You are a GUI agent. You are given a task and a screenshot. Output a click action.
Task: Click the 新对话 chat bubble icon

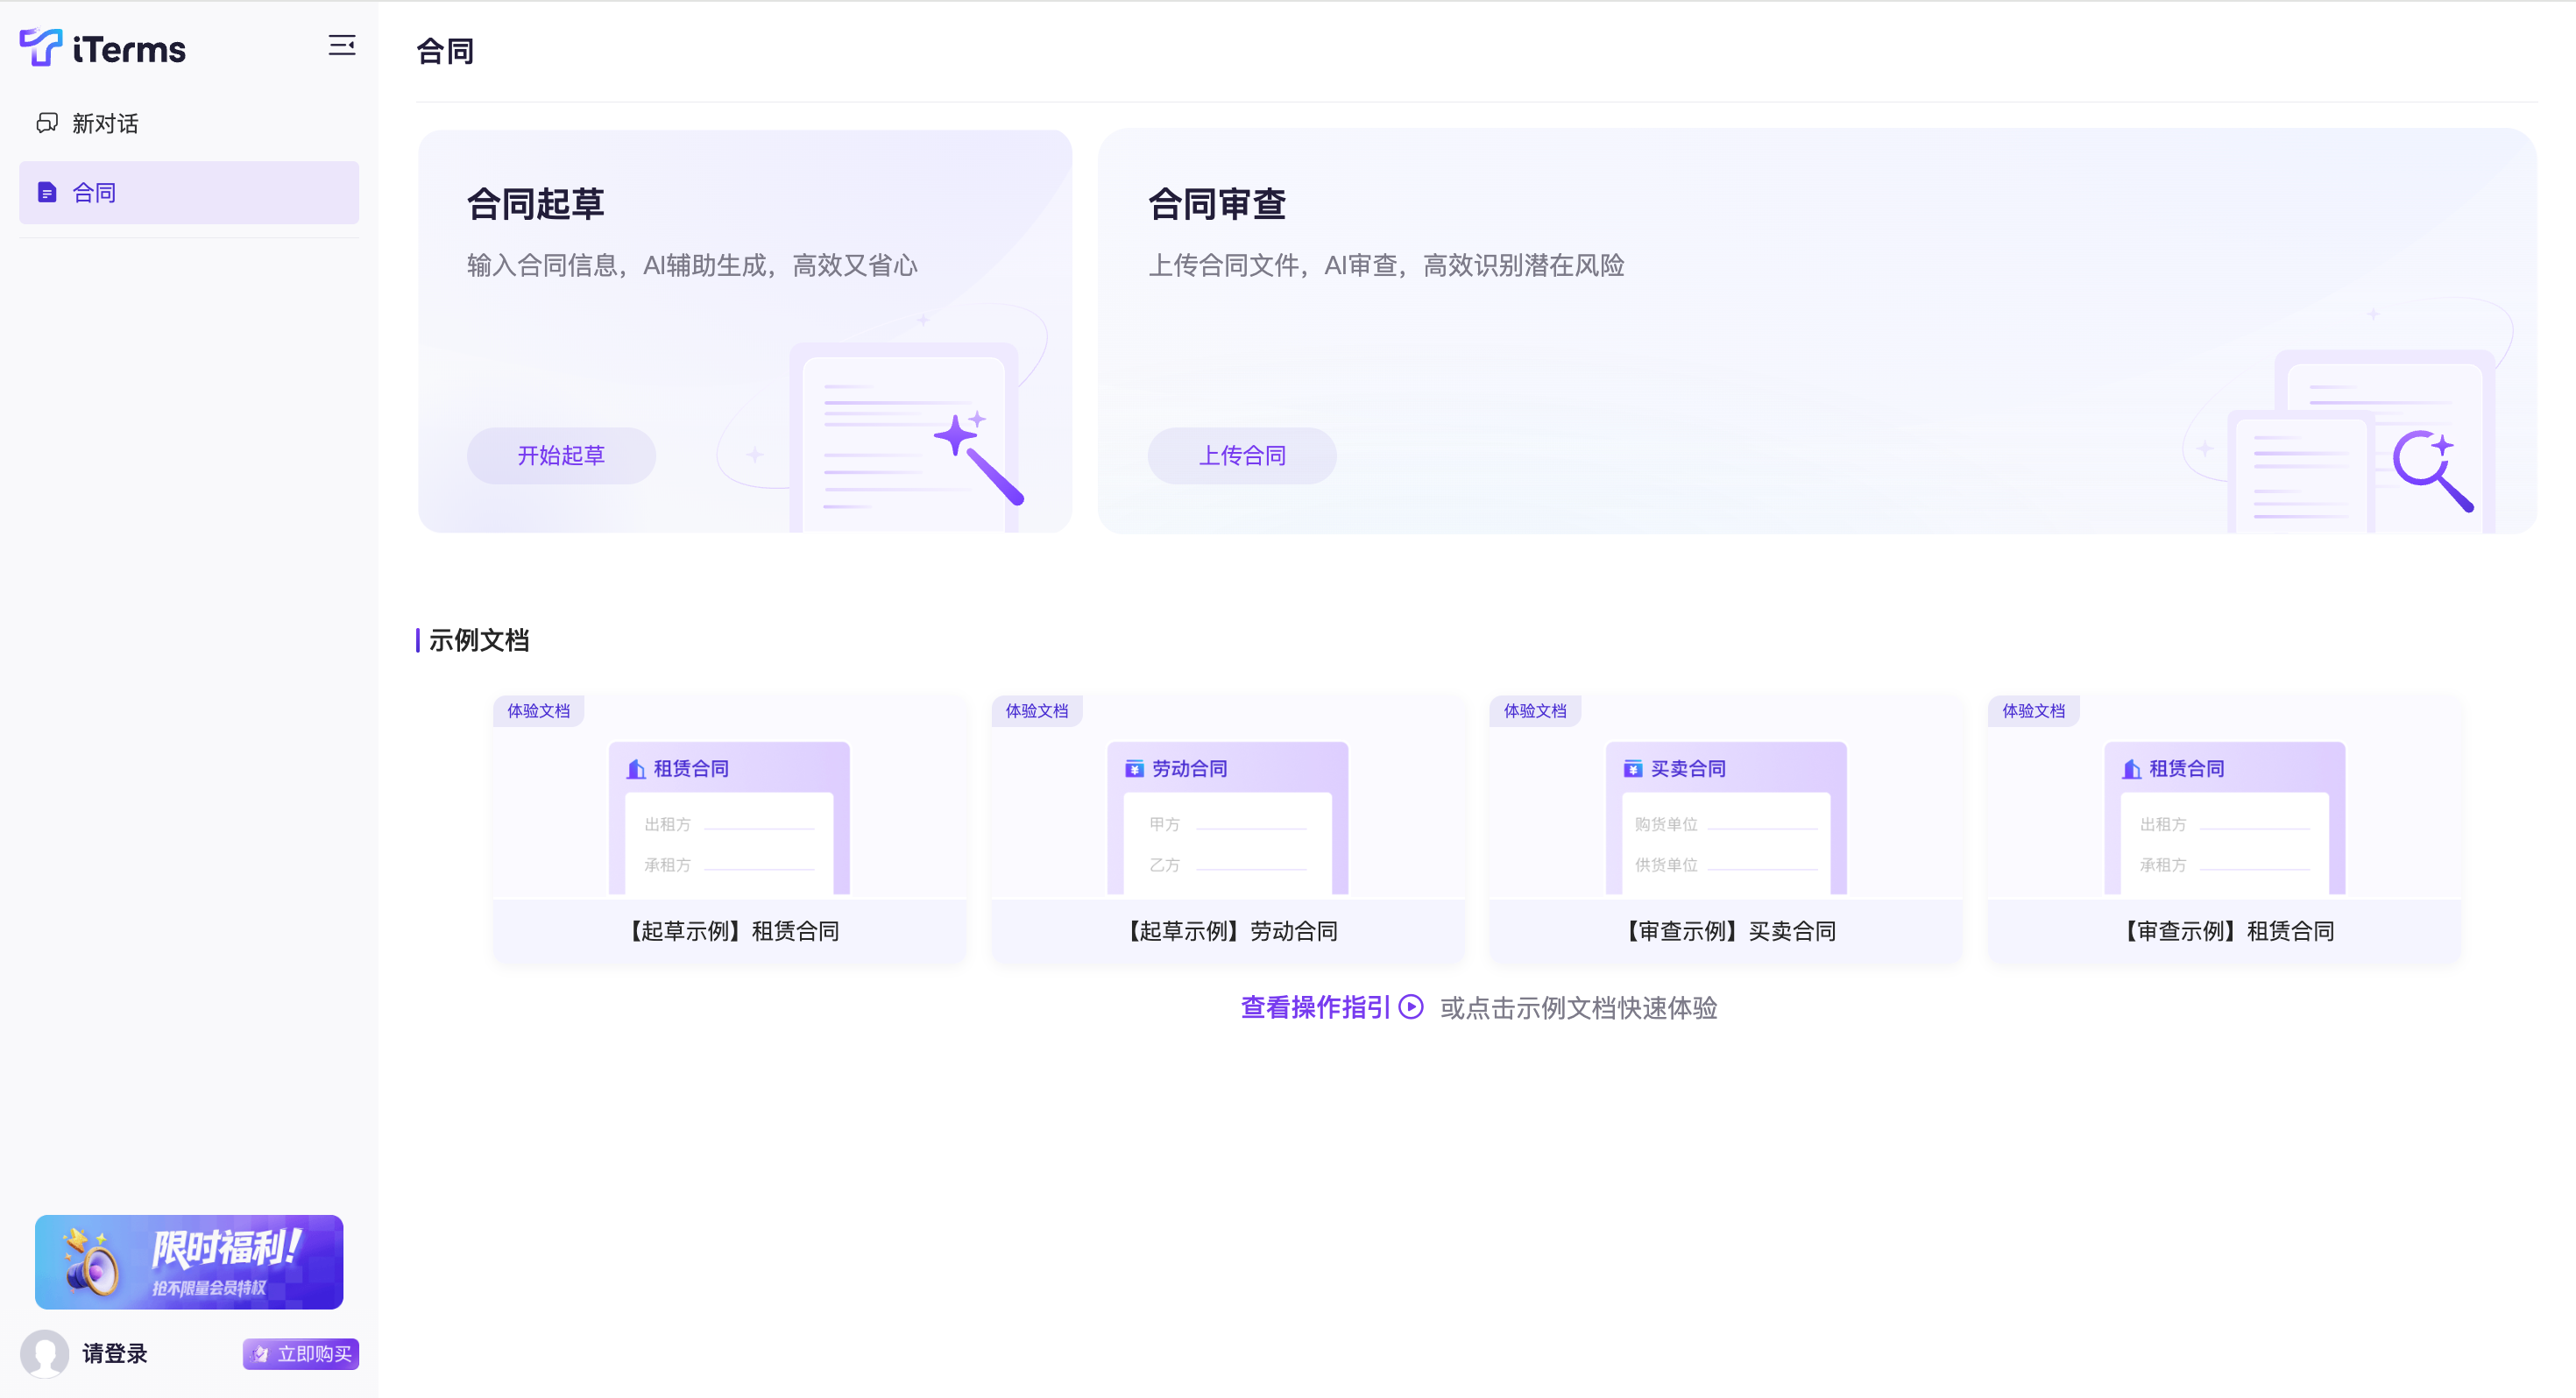pos(47,123)
